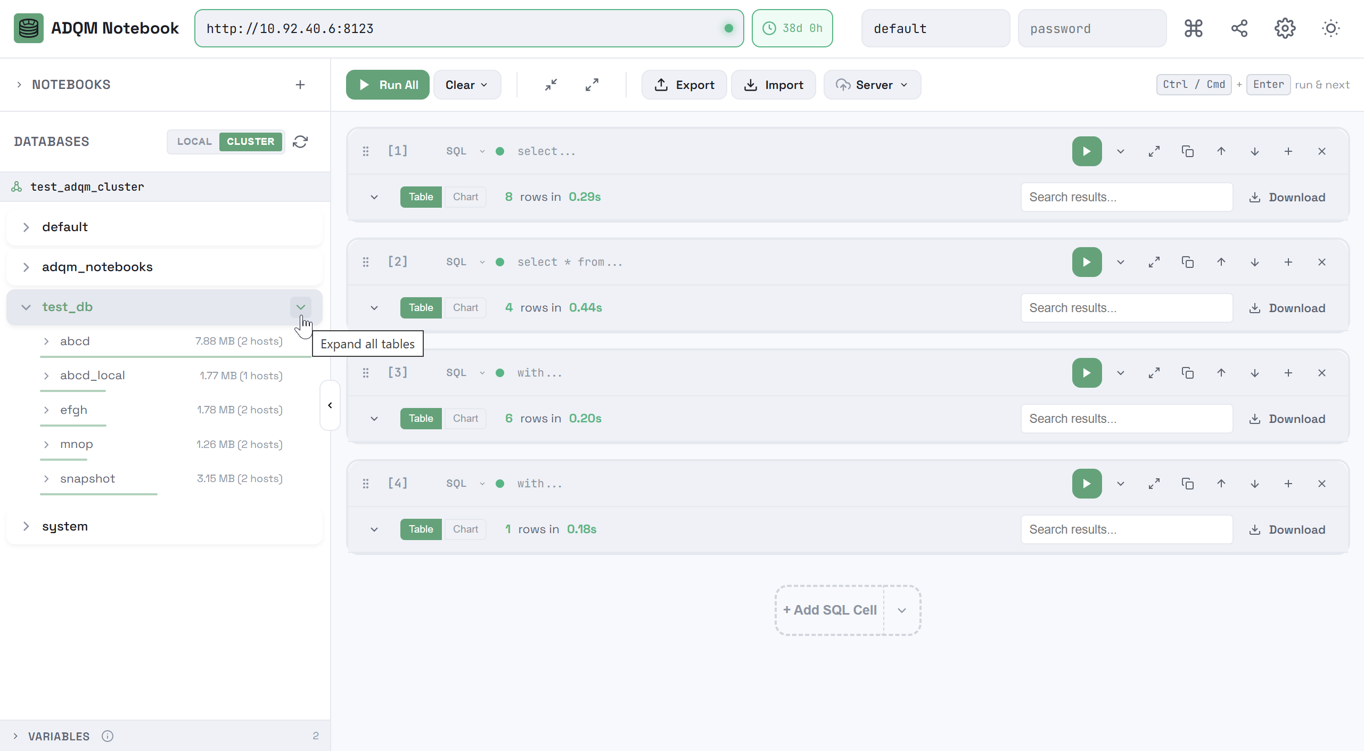This screenshot has width=1364, height=751.
Task: Switch cell [1] results to Chart
Action: (465, 197)
